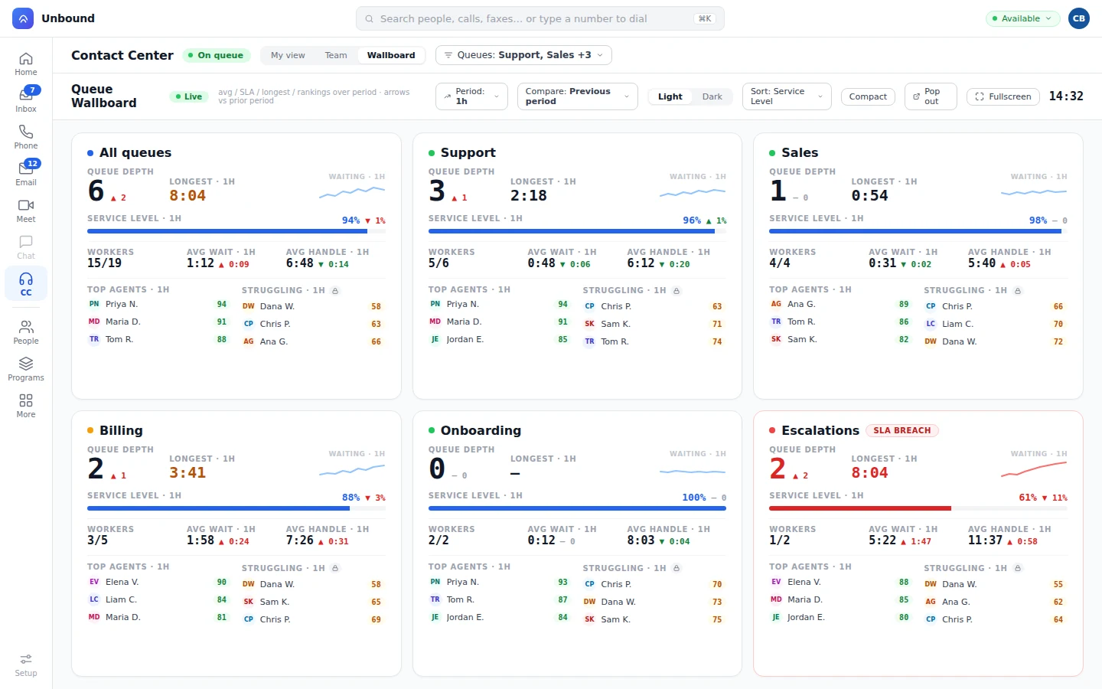Open the Phone section
Screen dimensions: 1102x689
pyautogui.click(x=26, y=138)
